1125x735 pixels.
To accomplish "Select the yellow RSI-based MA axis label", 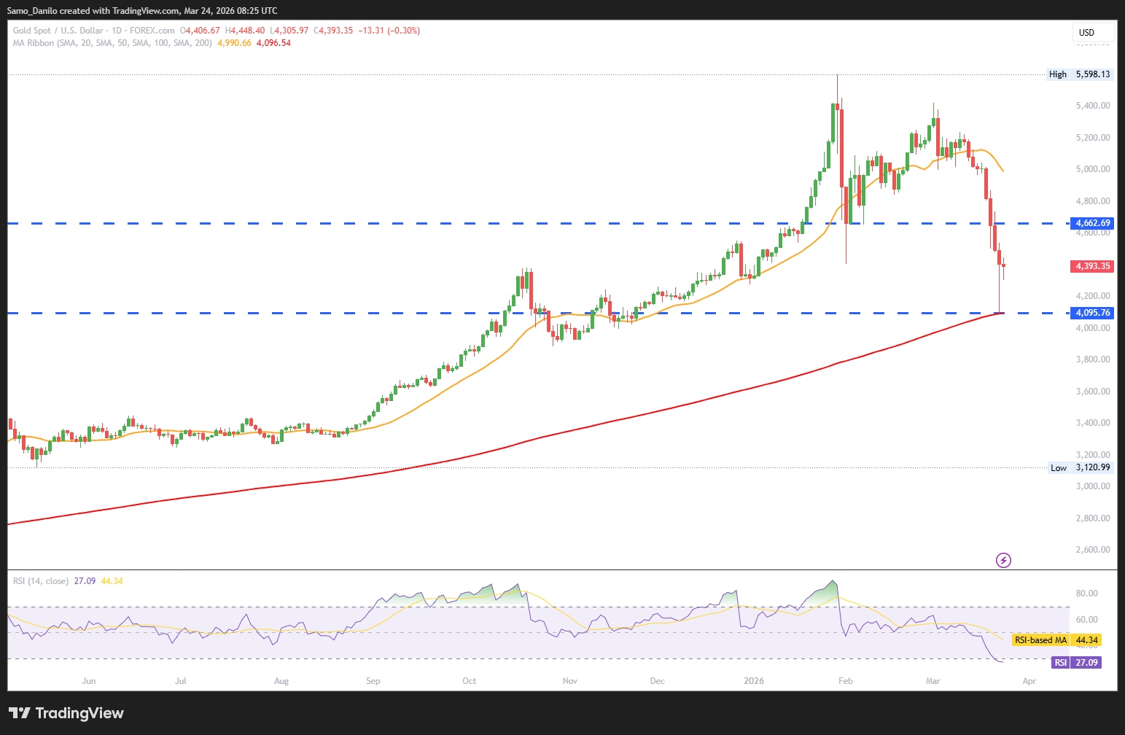I will 1056,640.
